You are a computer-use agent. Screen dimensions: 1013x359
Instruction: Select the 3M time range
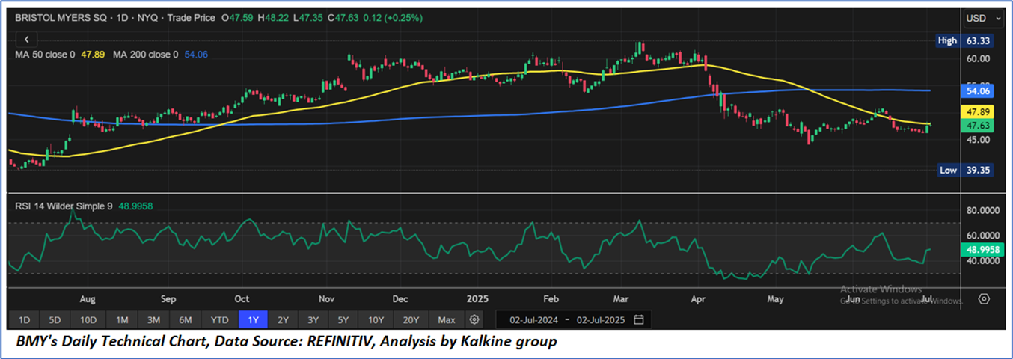(153, 320)
